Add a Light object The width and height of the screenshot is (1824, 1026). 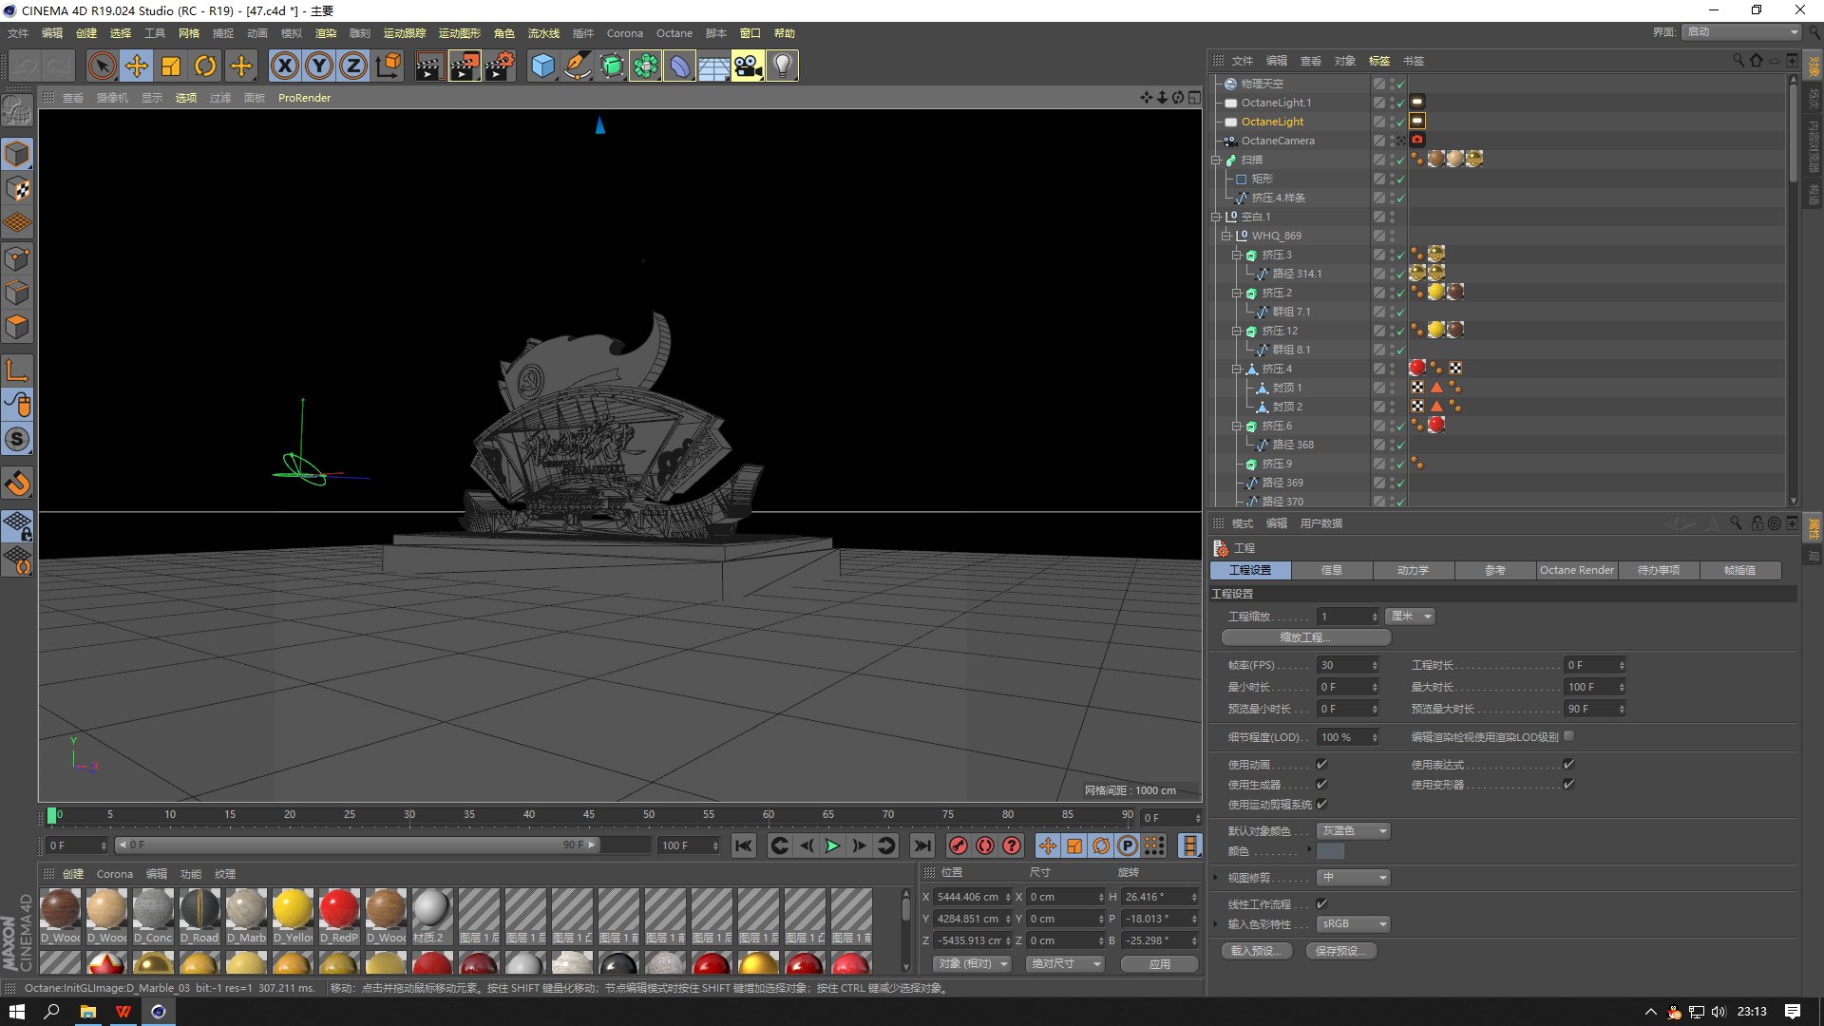[x=782, y=66]
